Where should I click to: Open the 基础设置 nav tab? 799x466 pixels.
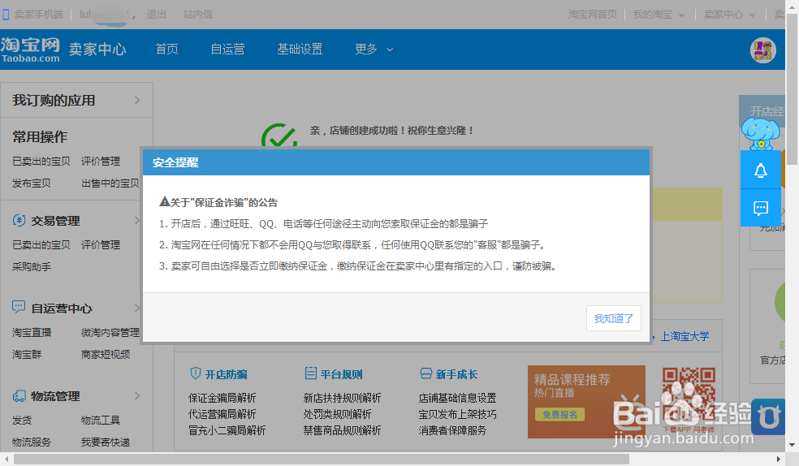click(300, 49)
